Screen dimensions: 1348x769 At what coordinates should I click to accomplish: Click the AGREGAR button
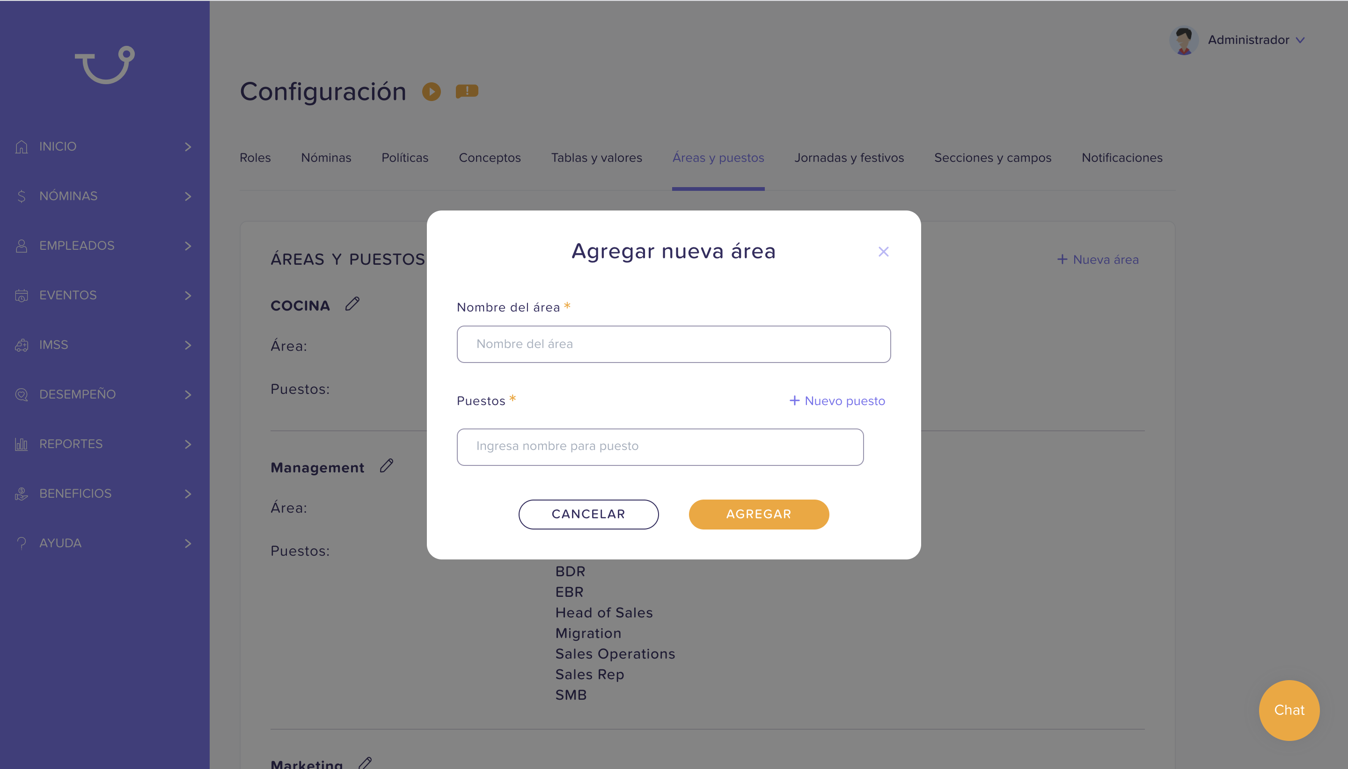pyautogui.click(x=758, y=514)
